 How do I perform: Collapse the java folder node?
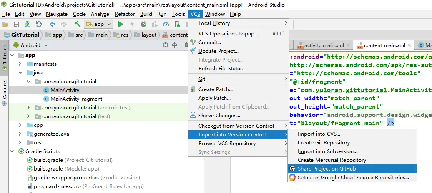pos(20,73)
